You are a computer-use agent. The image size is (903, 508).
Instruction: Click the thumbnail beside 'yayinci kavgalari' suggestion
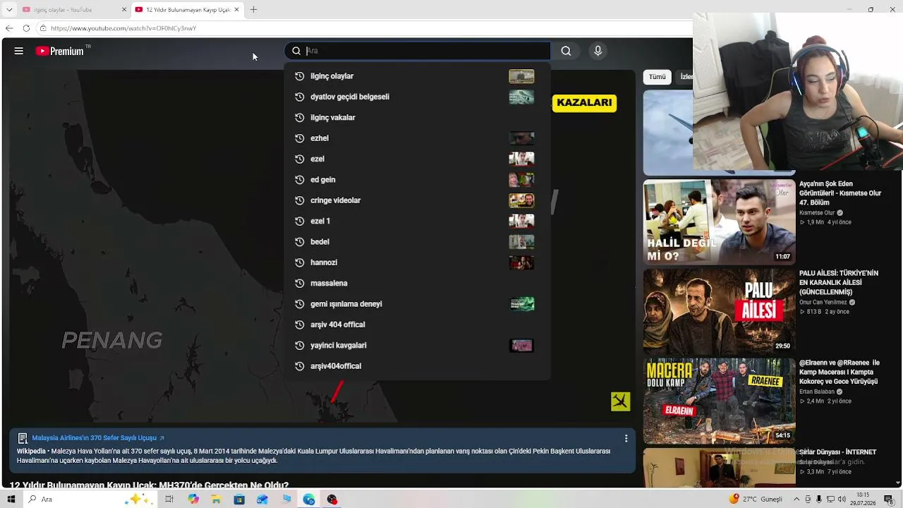tap(521, 345)
